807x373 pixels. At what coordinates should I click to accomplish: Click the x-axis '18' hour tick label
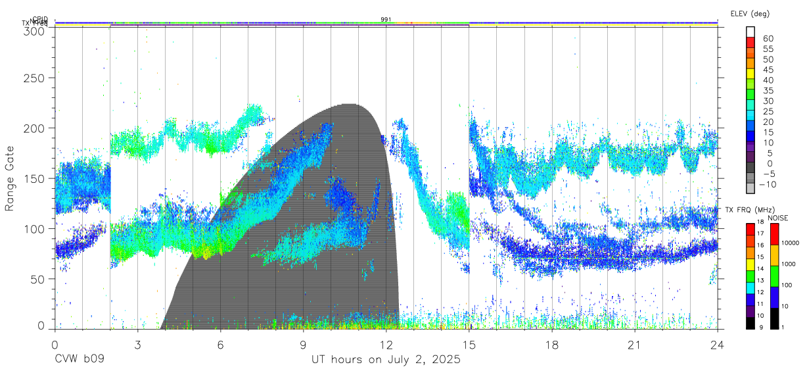(x=552, y=345)
